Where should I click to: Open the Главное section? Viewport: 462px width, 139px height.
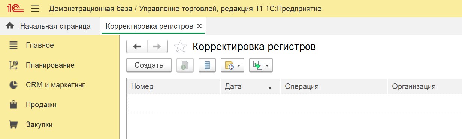click(x=40, y=45)
